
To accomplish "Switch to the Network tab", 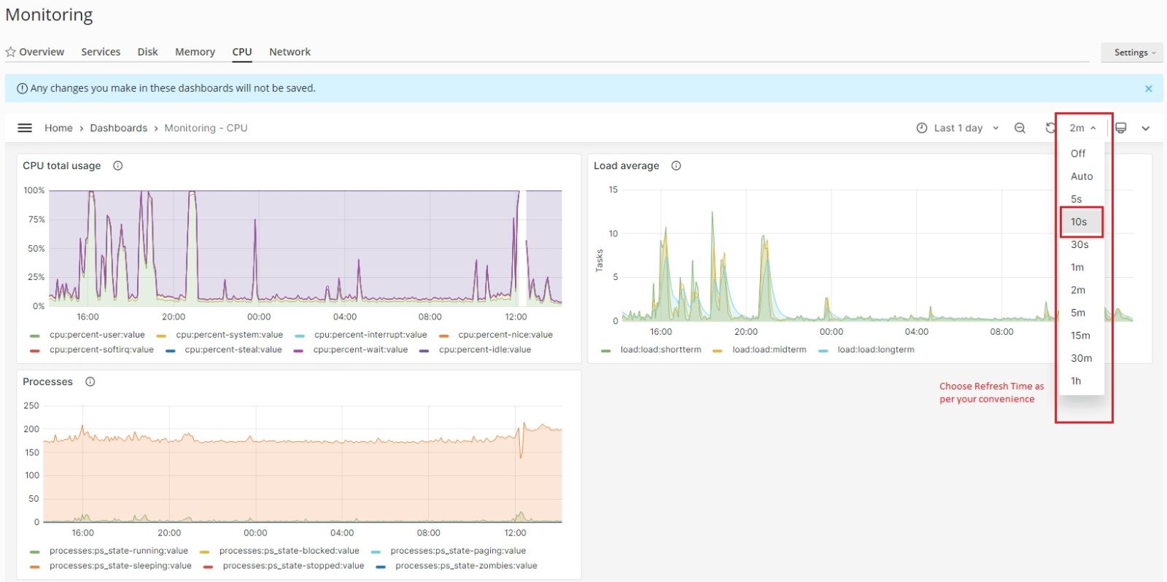I will coord(290,53).
